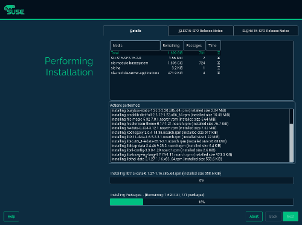
Task: Click the green Next button
Action: 291,217
